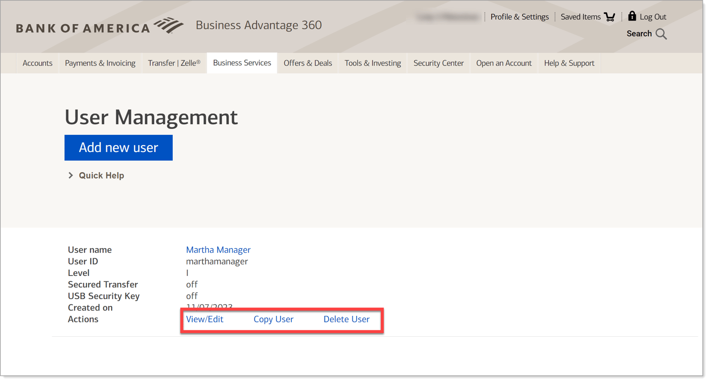The width and height of the screenshot is (708, 381).
Task: Open the Security Center tab
Action: tap(438, 63)
